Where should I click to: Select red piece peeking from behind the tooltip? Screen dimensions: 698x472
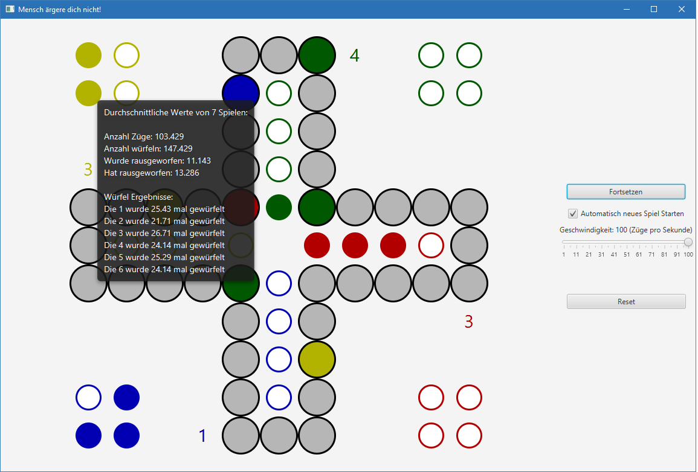[x=256, y=207]
